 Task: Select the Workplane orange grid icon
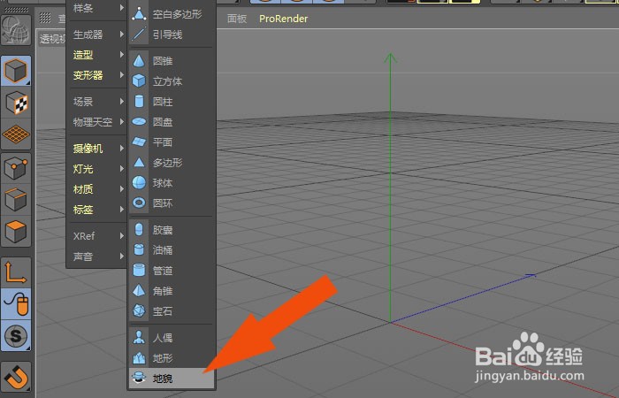(16, 134)
